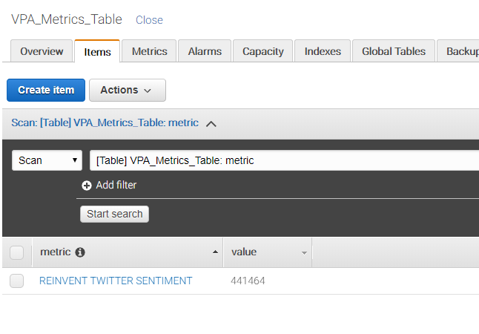Click the Add filter label
This screenshot has width=479, height=334.
(x=116, y=185)
